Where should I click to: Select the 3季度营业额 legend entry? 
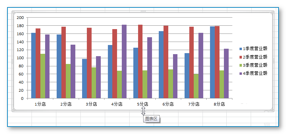click(253, 65)
